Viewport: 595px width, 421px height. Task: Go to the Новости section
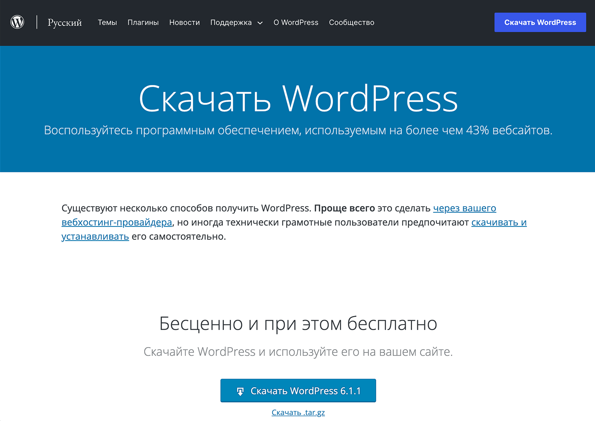click(184, 23)
